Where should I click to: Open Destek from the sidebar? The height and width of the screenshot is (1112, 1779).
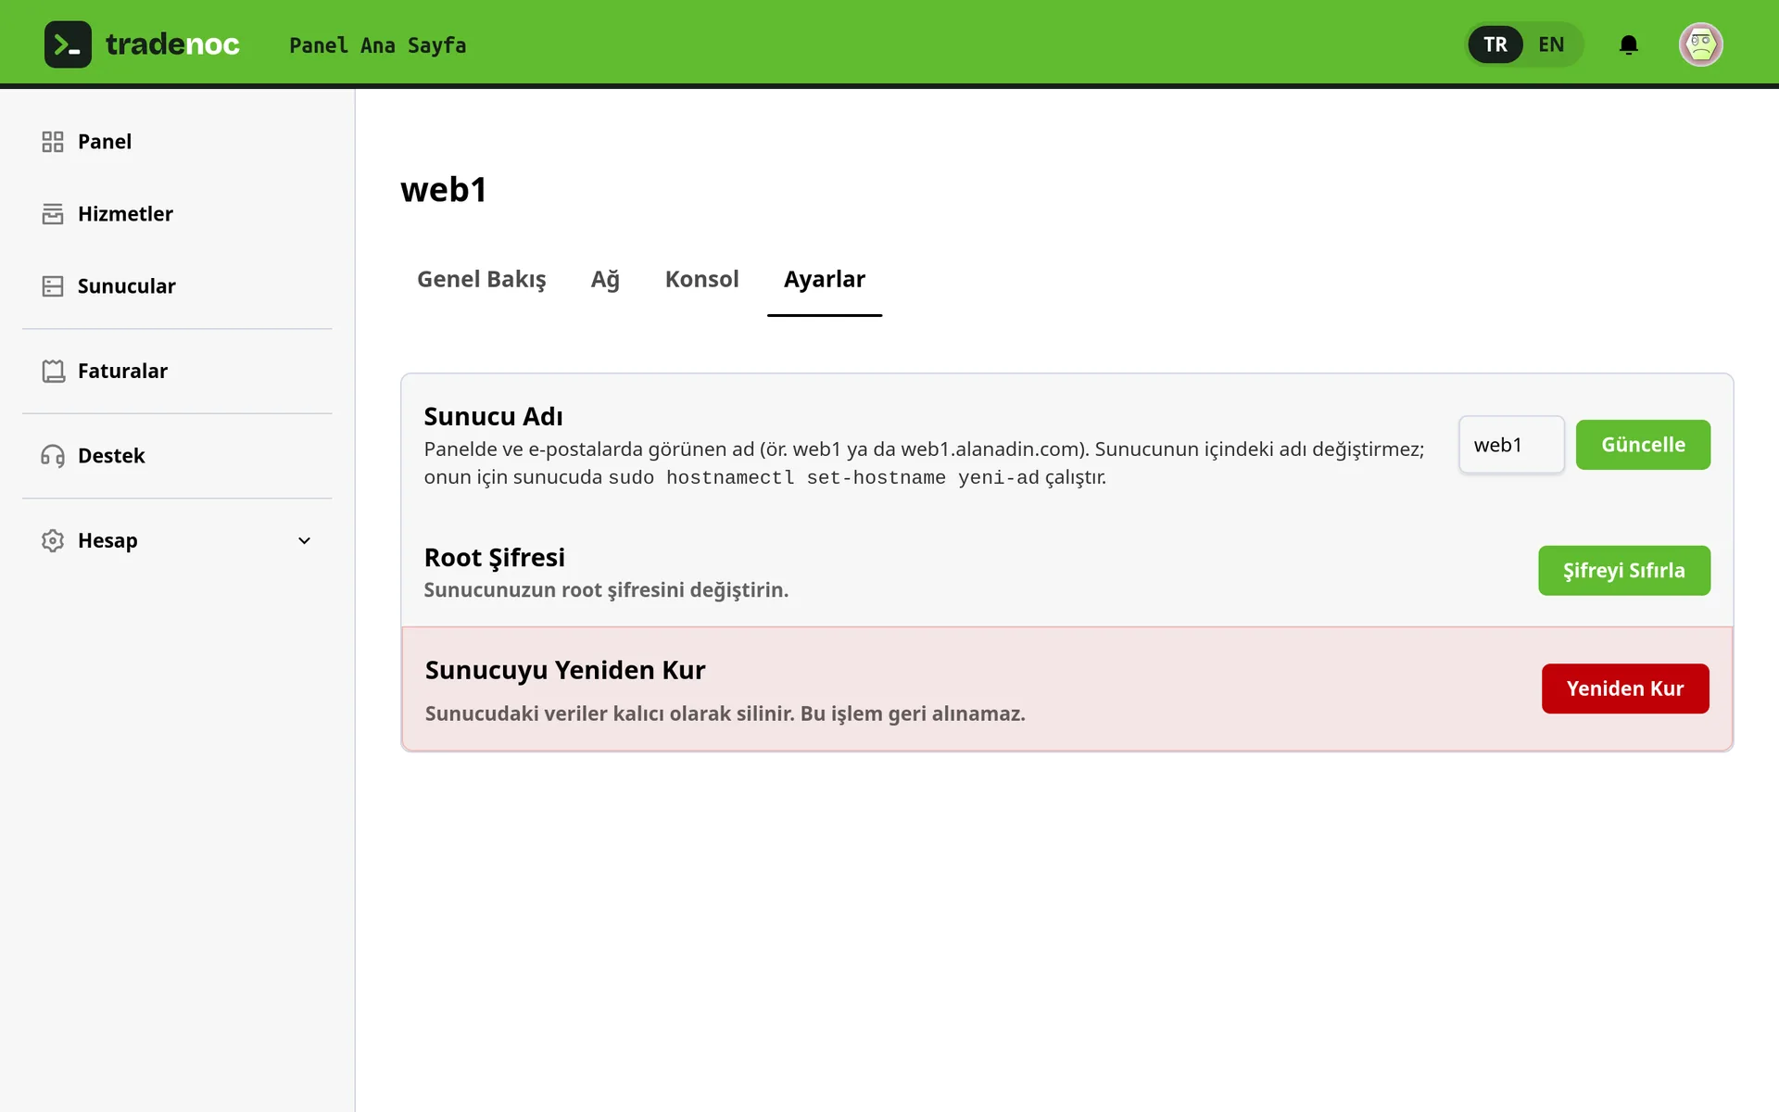click(111, 456)
